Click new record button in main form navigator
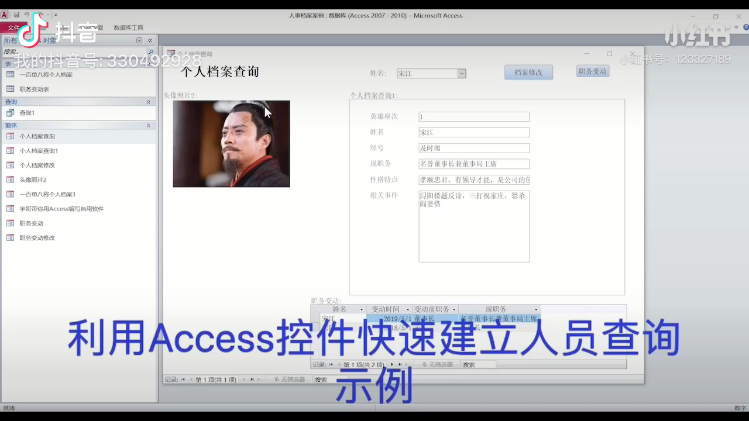Image resolution: width=749 pixels, height=421 pixels. coord(260,379)
